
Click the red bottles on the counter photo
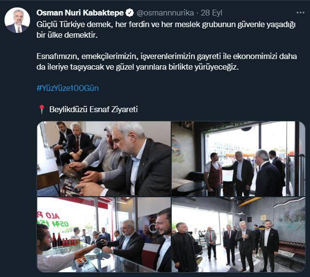(58, 240)
